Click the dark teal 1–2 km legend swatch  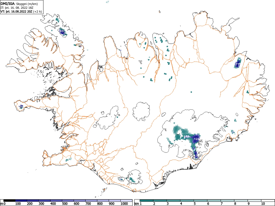pos(147,201)
